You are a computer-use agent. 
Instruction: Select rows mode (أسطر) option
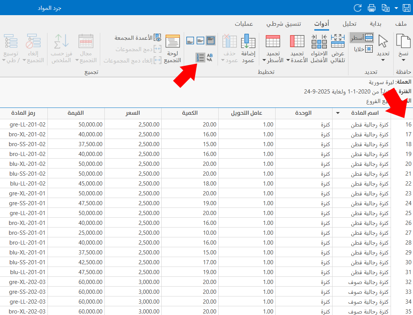361,38
